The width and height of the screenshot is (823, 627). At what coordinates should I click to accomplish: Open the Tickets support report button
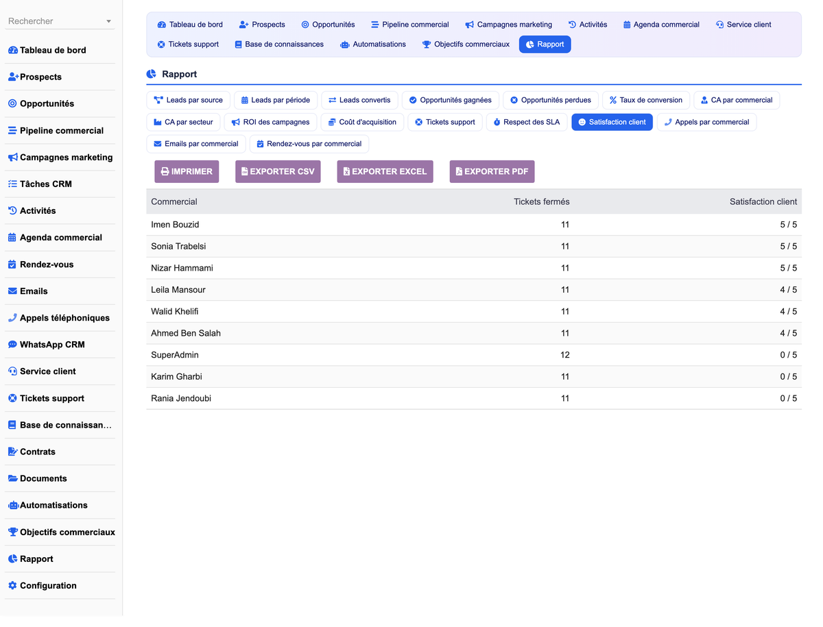click(445, 122)
